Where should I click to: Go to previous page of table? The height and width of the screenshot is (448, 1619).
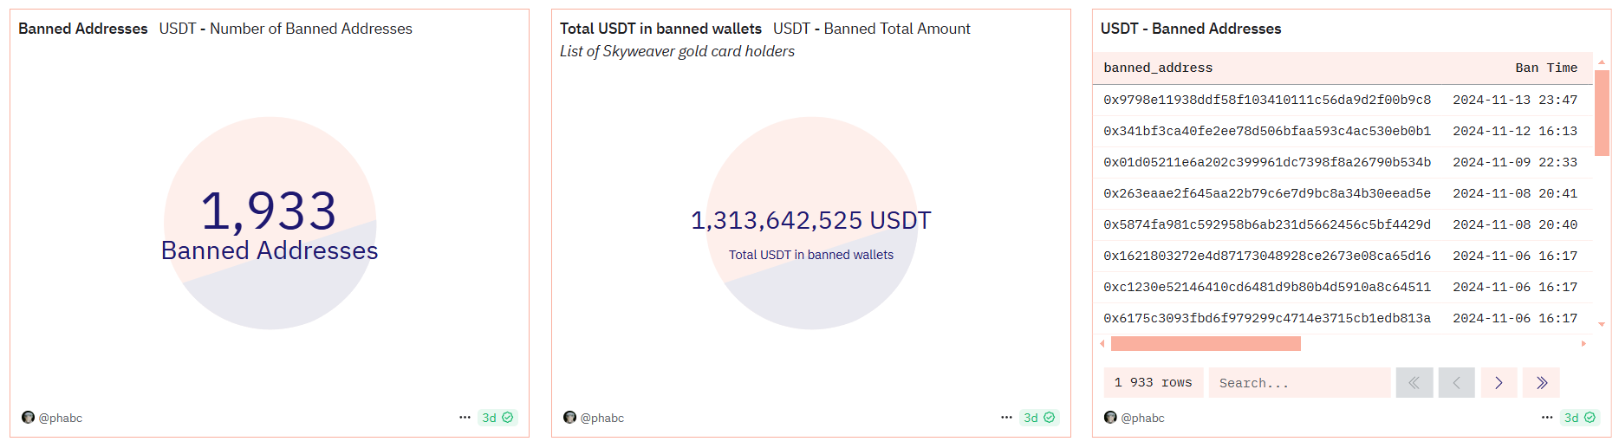click(1456, 383)
